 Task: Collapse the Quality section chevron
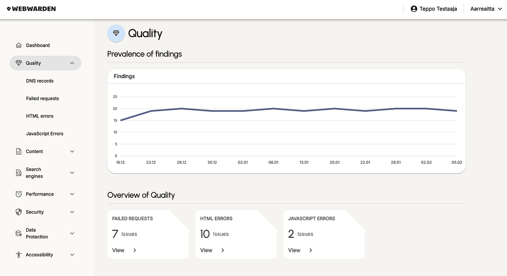click(72, 63)
